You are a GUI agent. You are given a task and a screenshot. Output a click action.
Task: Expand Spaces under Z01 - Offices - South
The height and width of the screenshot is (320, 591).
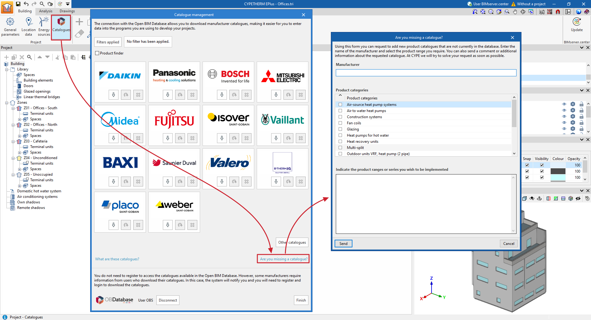pyautogui.click(x=20, y=119)
